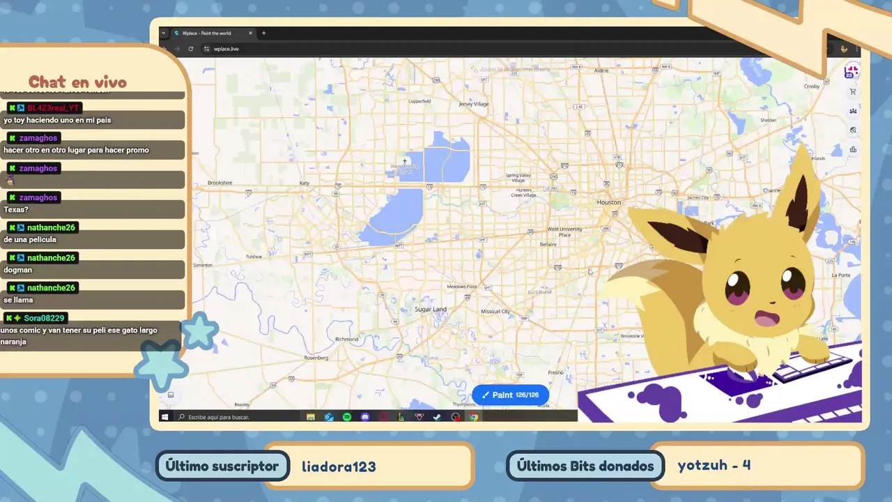Image resolution: width=892 pixels, height=502 pixels.
Task: Click the chat message 'dogman'
Action: [18, 270]
